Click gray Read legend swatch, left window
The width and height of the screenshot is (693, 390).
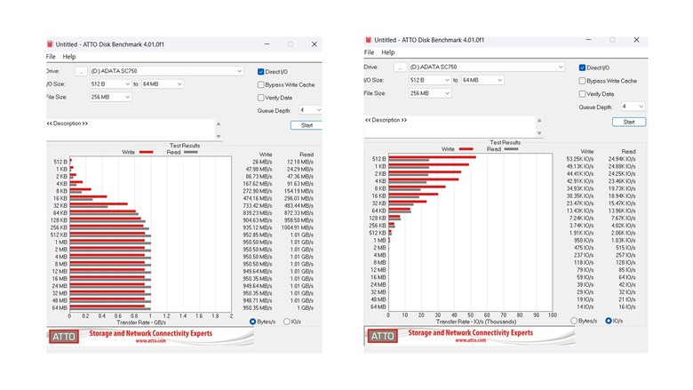pyautogui.click(x=191, y=152)
